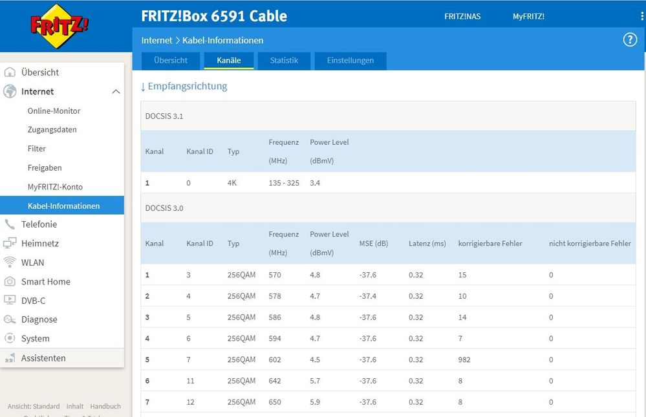Click the WLAN wifi icon
This screenshot has width=646, height=417.
(x=10, y=262)
